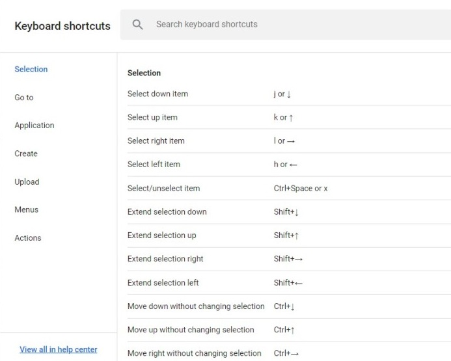Show the Actions shortcuts category
Image resolution: width=451 pixels, height=361 pixels.
28,238
